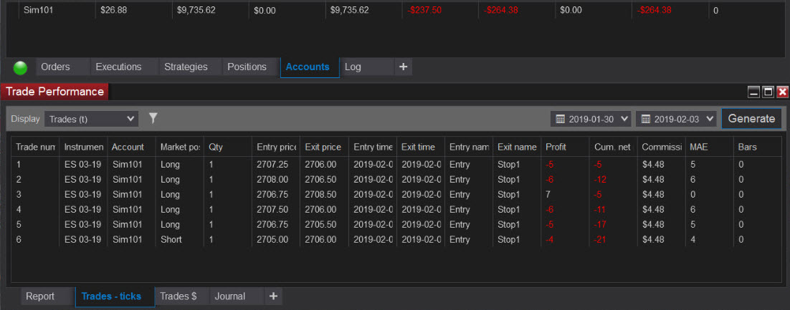The height and width of the screenshot is (310, 790).
Task: Expand the 2019-02-03 end date dropdown
Action: (710, 120)
